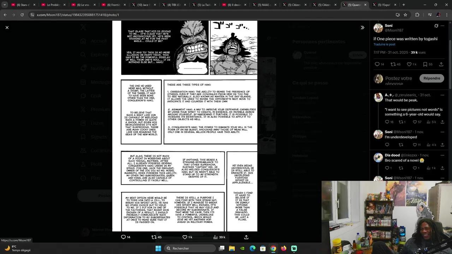This screenshot has width=452, height=254.
Task: Reply to the 'I'm underdeveloped' comment
Action: pos(387,145)
